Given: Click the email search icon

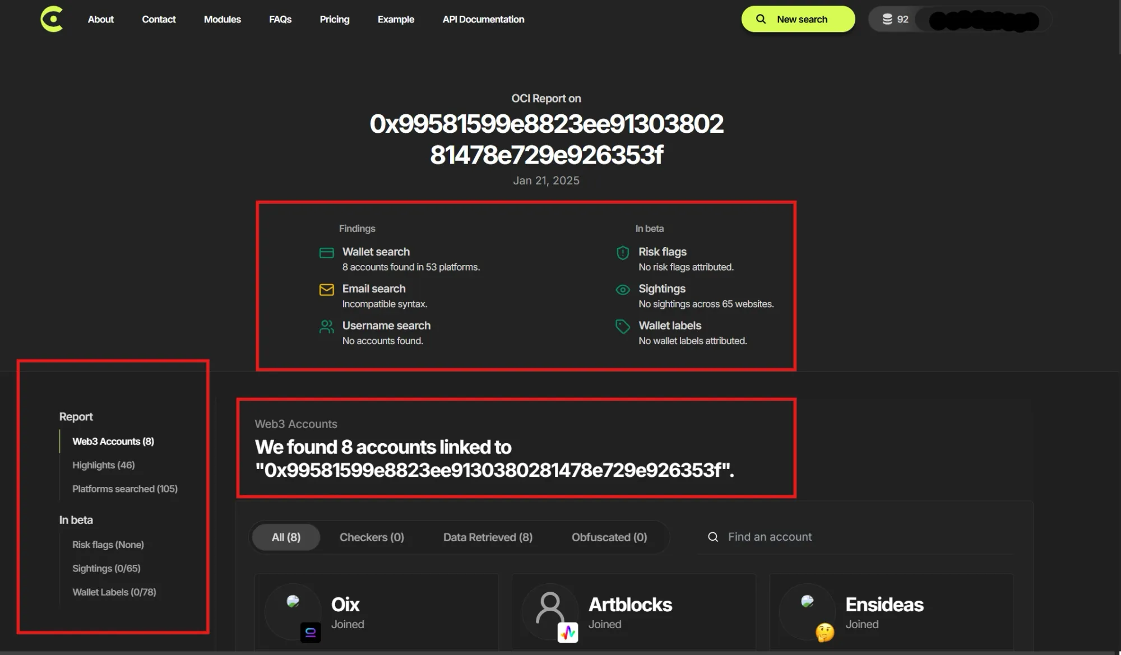Looking at the screenshot, I should click(x=325, y=289).
